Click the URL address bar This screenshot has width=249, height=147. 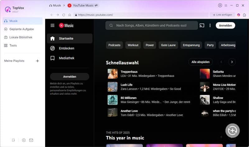pyautogui.click(x=141, y=15)
